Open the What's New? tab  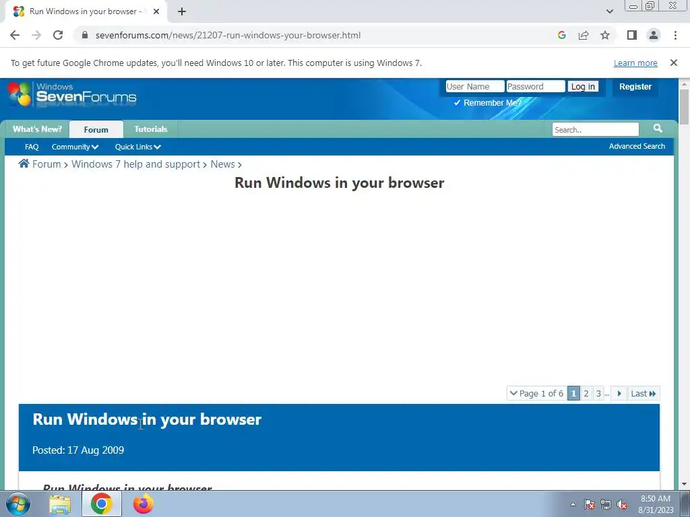(38, 129)
